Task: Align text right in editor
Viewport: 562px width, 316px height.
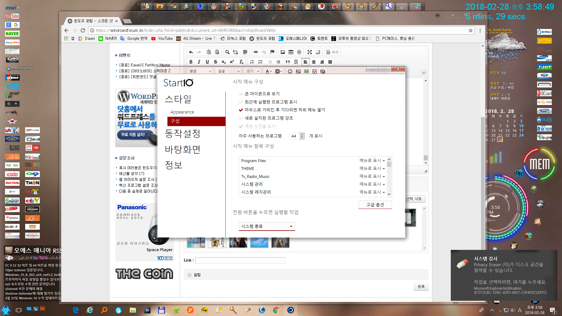Action: click(x=322, y=62)
